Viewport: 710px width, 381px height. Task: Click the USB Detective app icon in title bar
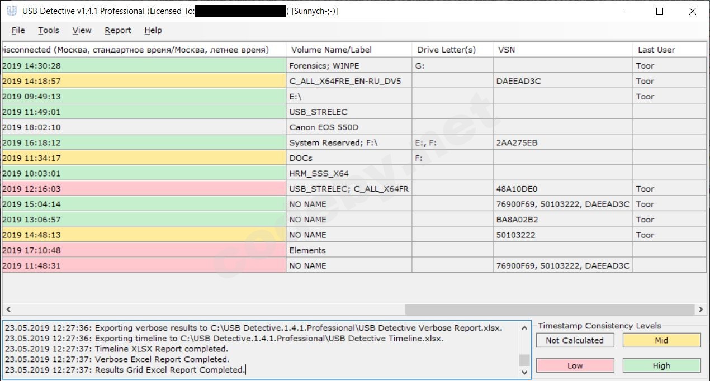pyautogui.click(x=11, y=11)
